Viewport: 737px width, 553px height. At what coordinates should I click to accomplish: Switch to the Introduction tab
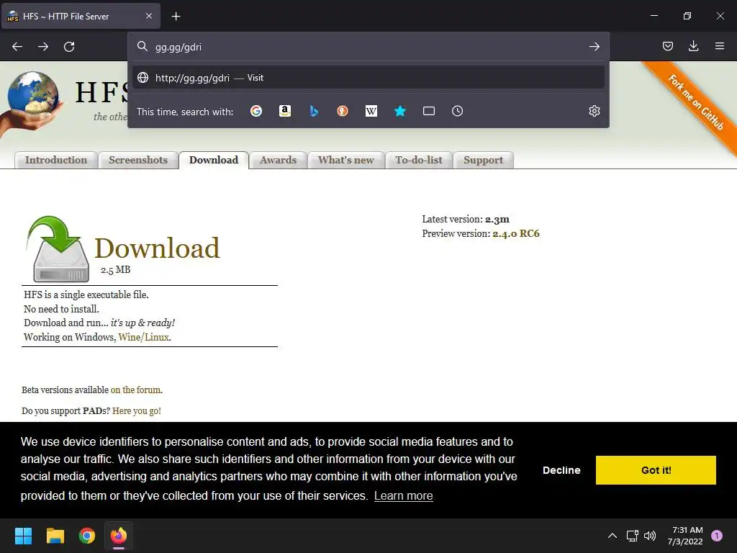[x=56, y=160]
